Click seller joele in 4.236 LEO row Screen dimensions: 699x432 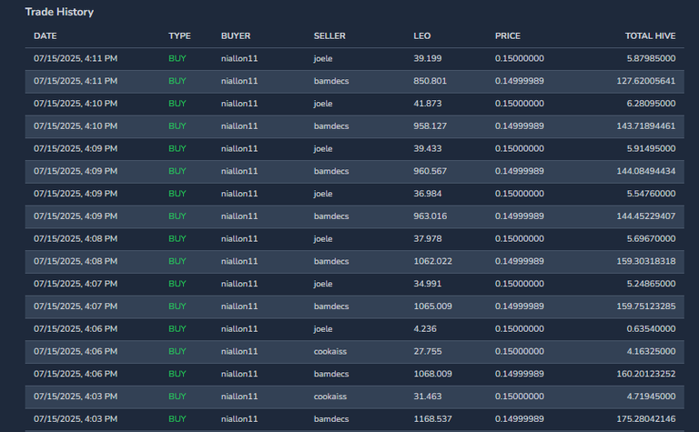pos(323,328)
